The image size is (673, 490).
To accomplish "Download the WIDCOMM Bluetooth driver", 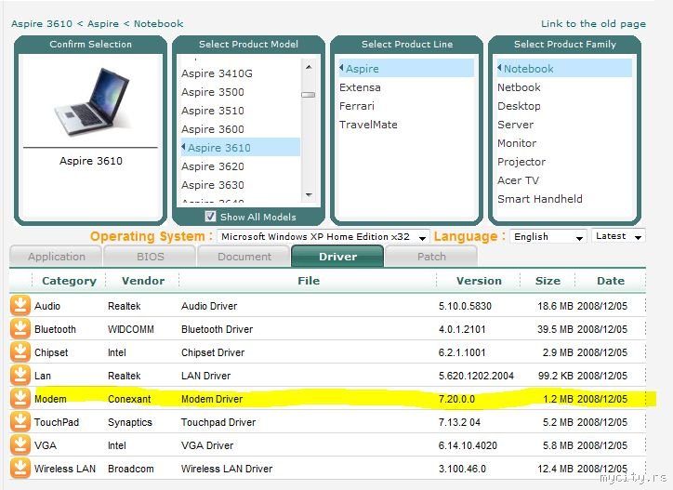I will (20, 328).
